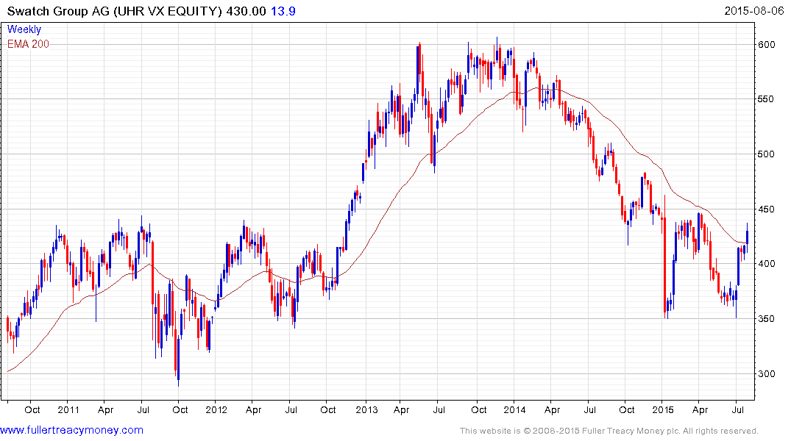Click the copyright notice text

click(609, 431)
